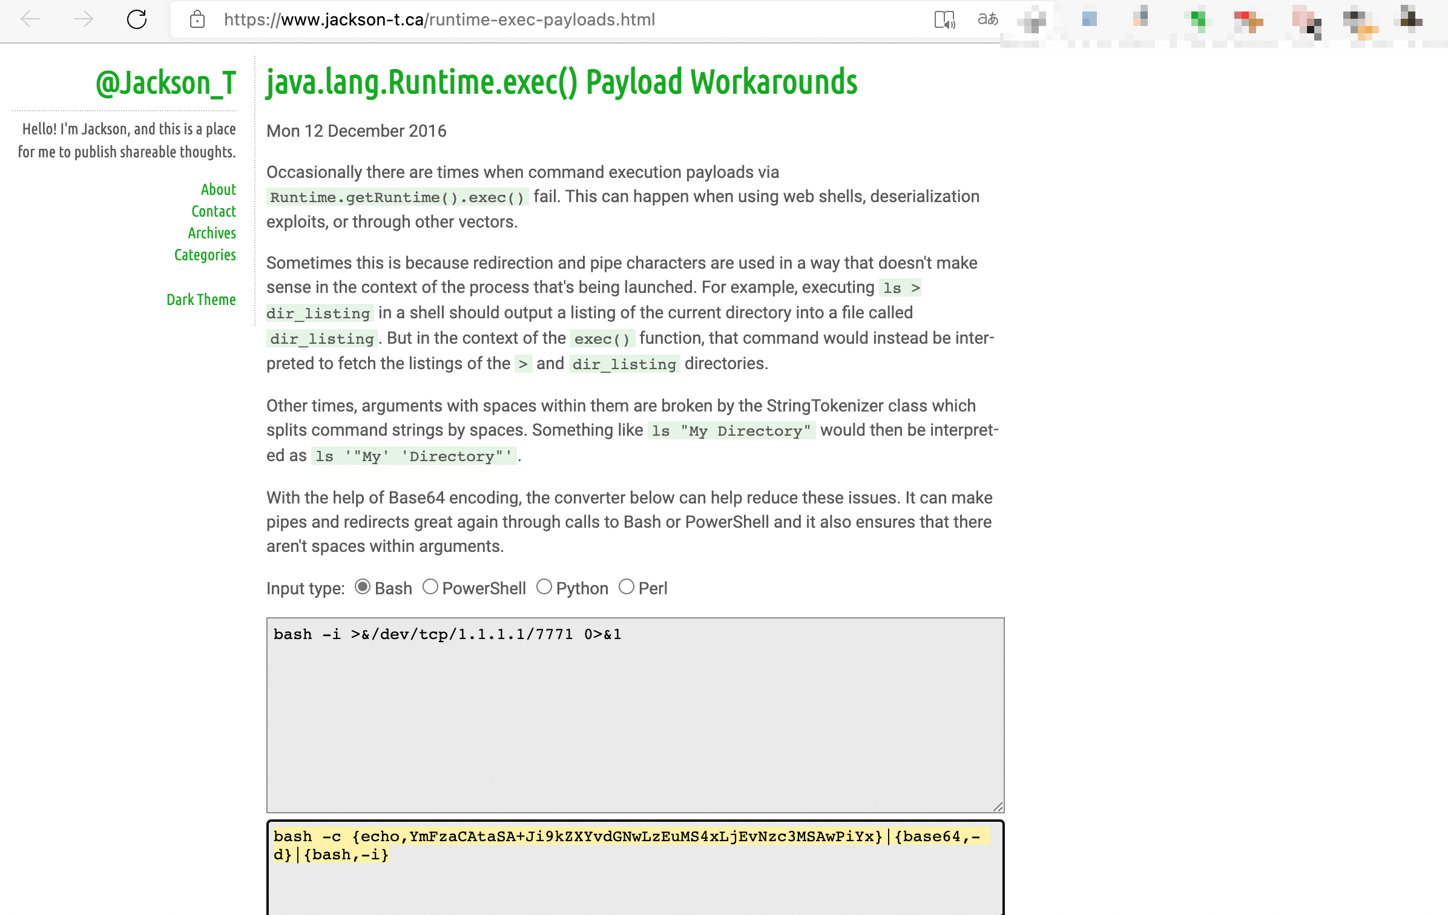Open the About page link
This screenshot has width=1448, height=915.
(x=218, y=189)
